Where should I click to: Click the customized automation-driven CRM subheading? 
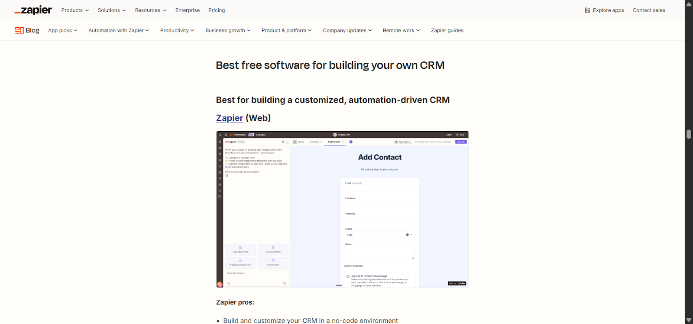pyautogui.click(x=333, y=100)
